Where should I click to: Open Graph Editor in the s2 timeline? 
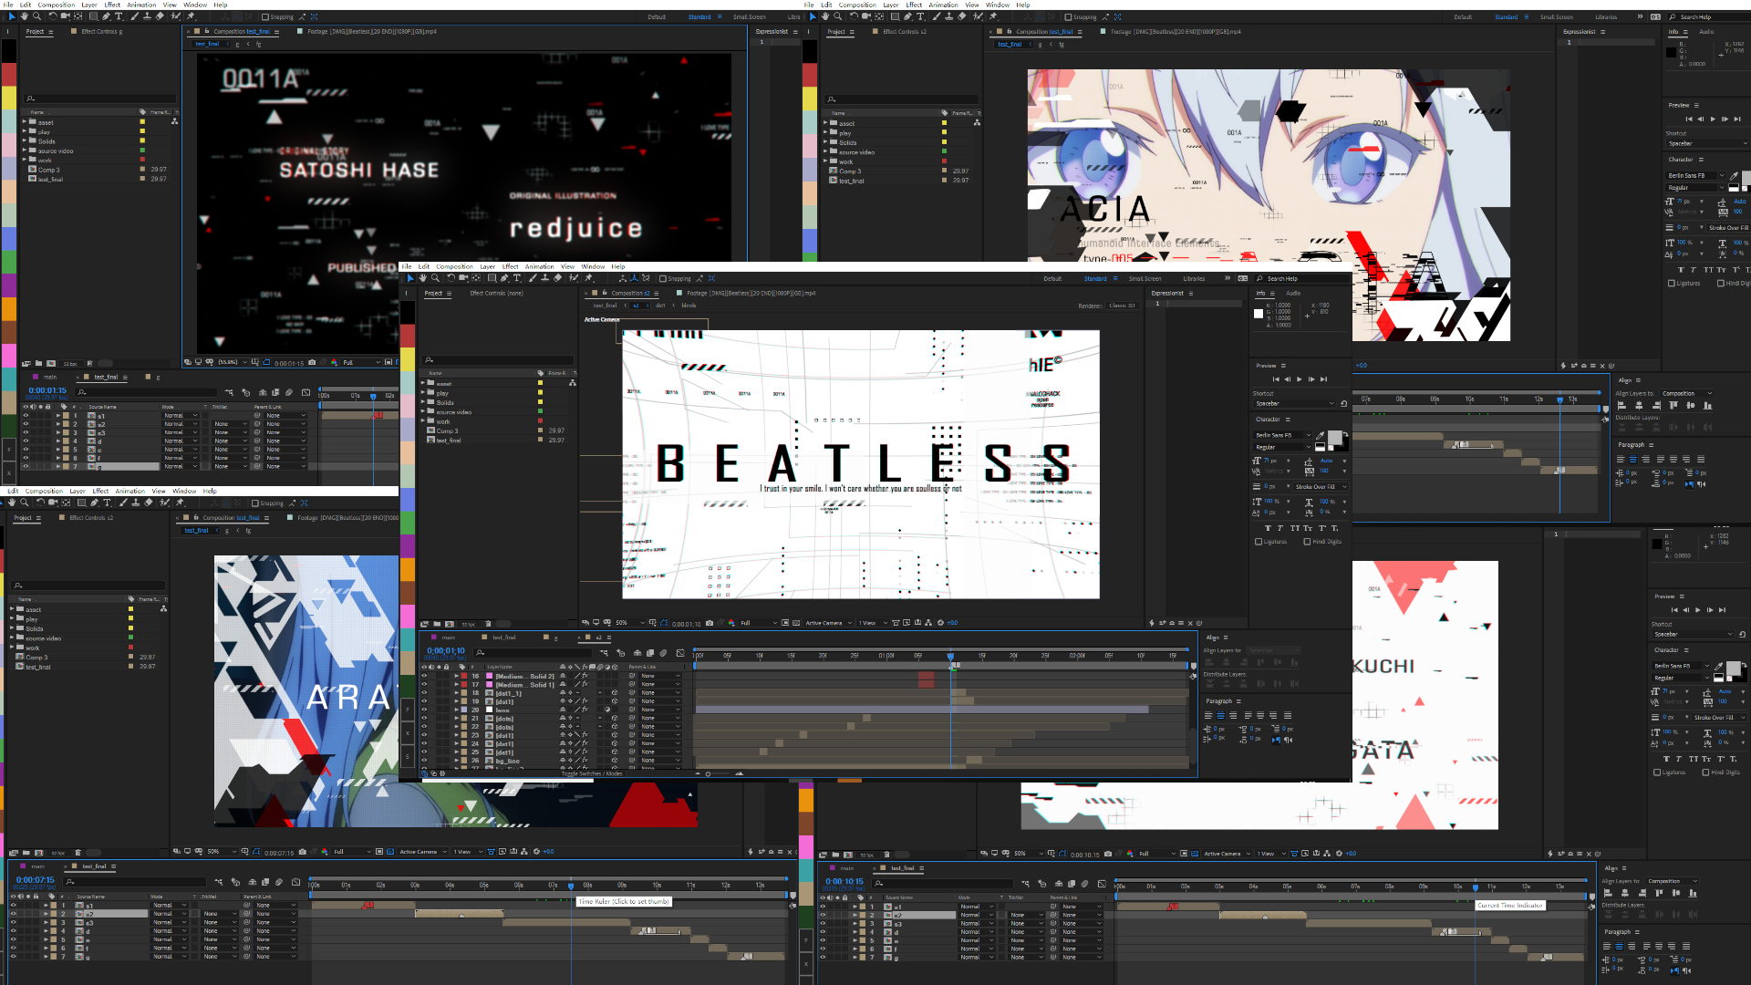click(679, 653)
